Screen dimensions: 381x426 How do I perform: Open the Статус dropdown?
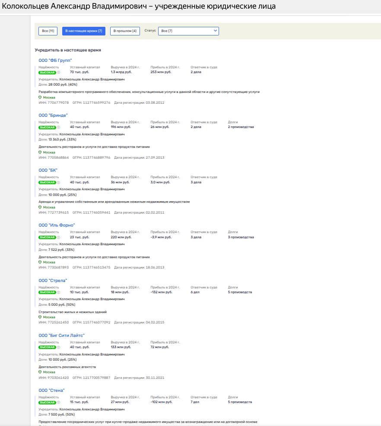coord(188,31)
